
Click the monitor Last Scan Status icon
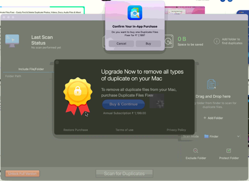click(x=12, y=41)
